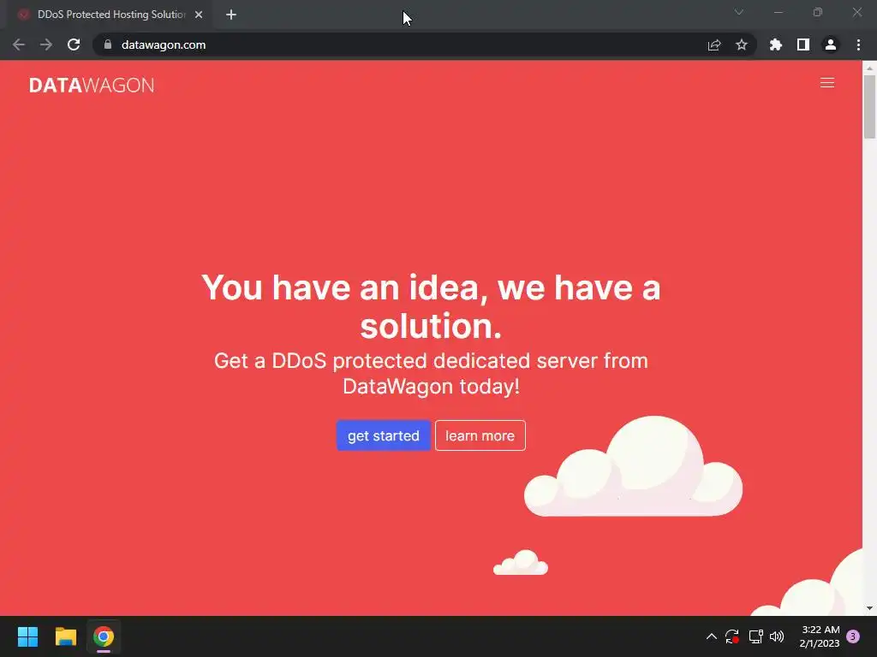
Task: Click the scrollbar down arrow
Action: [869, 608]
